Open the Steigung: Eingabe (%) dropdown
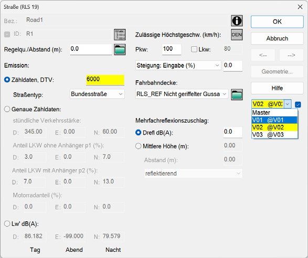This screenshot has width=308, height=258. (x=178, y=66)
